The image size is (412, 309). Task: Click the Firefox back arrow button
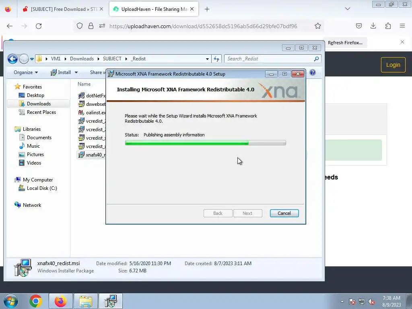10,26
